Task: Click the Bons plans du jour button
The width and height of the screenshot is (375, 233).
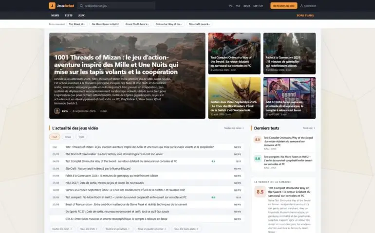Action: tap(283, 6)
